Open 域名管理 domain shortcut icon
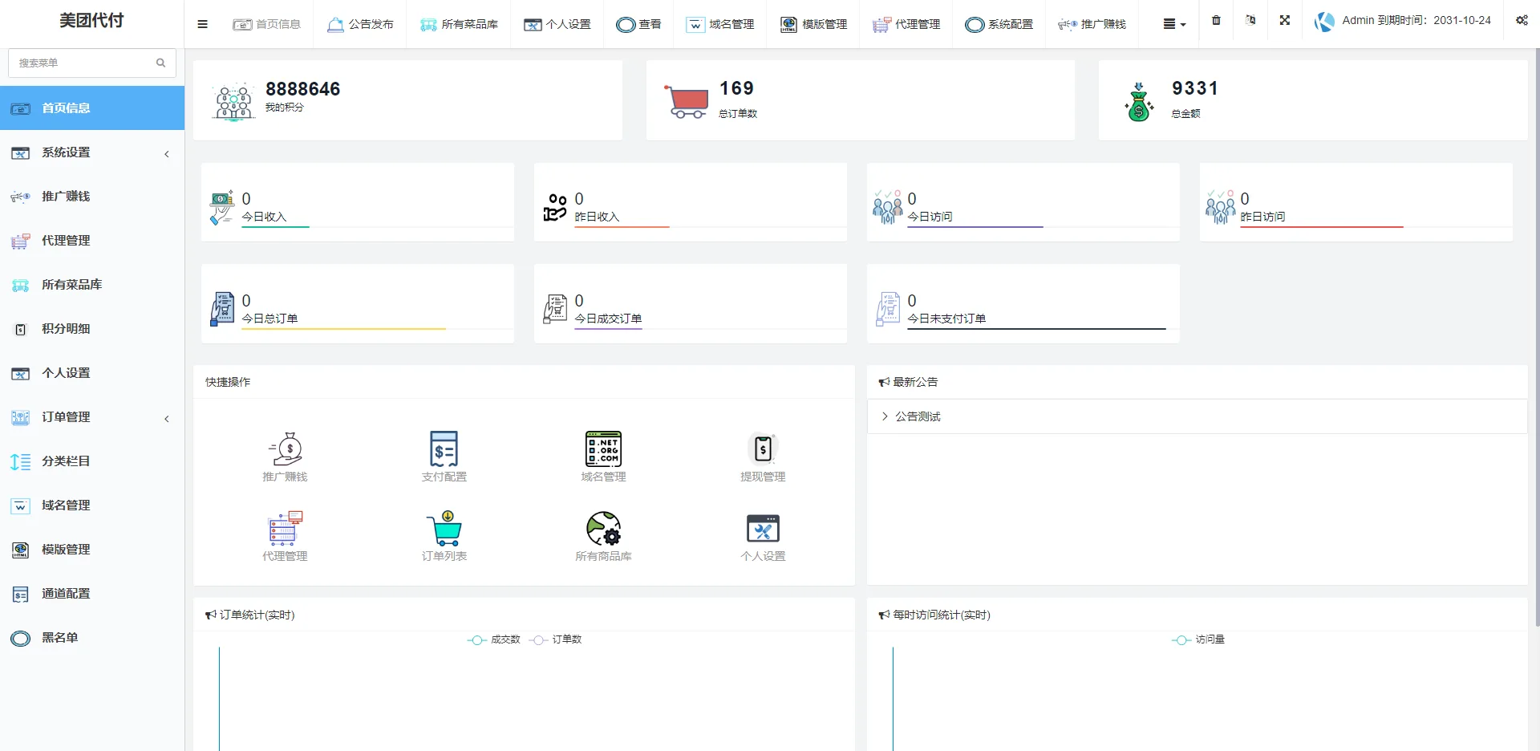This screenshot has height=751, width=1540. (x=603, y=449)
